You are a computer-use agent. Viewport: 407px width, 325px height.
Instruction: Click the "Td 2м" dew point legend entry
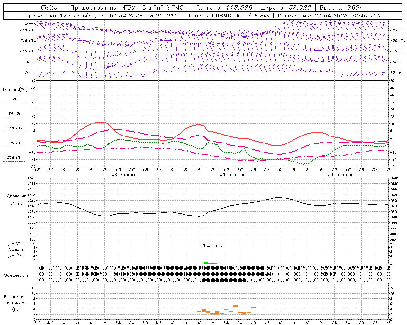tap(15, 114)
